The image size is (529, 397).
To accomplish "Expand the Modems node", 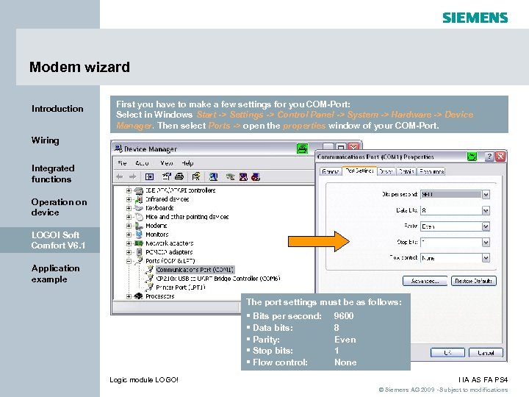I will pos(129,226).
